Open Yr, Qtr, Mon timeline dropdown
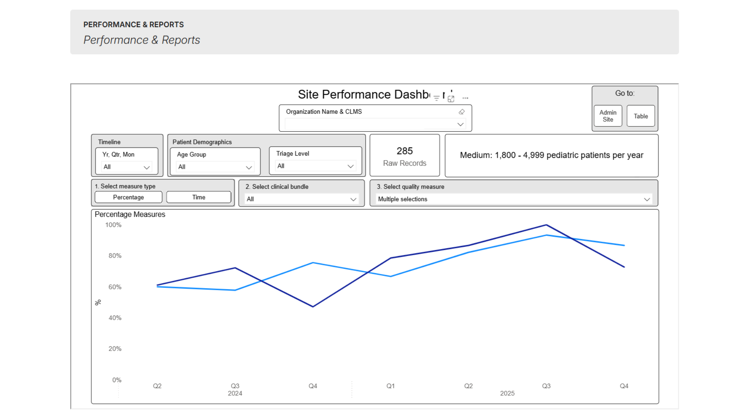Viewport: 746px width, 419px height. pyautogui.click(x=146, y=167)
